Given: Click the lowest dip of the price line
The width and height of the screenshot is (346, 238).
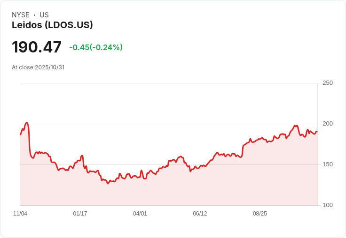Looking at the screenshot, I should (x=108, y=183).
